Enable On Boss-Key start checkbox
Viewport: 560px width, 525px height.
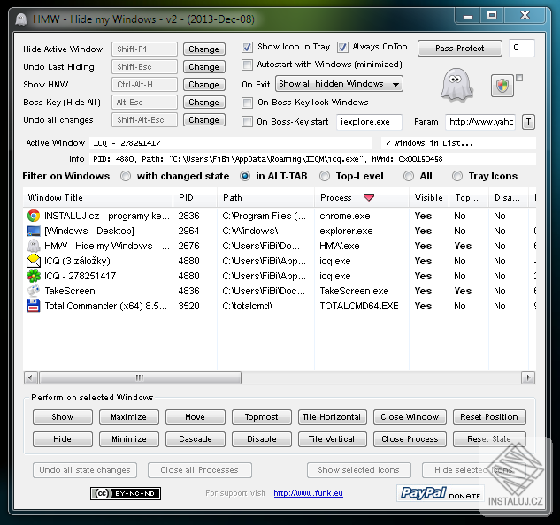point(247,122)
